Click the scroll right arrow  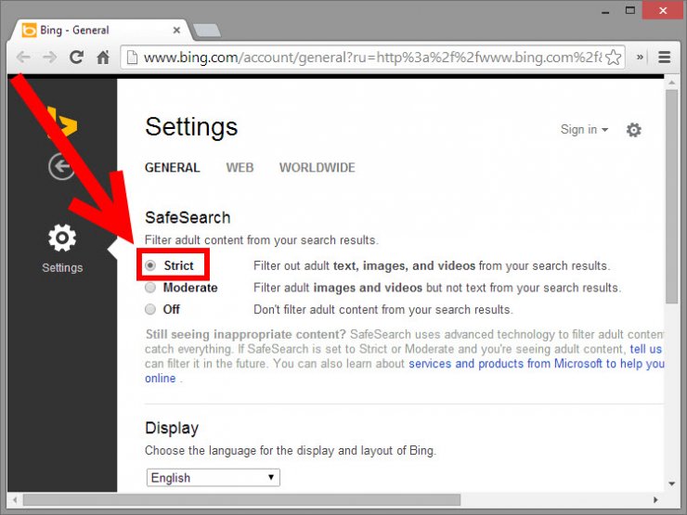click(655, 499)
